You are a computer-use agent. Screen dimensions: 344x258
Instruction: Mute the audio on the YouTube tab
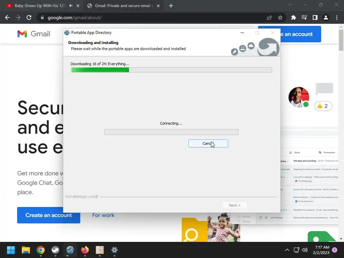pyautogui.click(x=71, y=6)
